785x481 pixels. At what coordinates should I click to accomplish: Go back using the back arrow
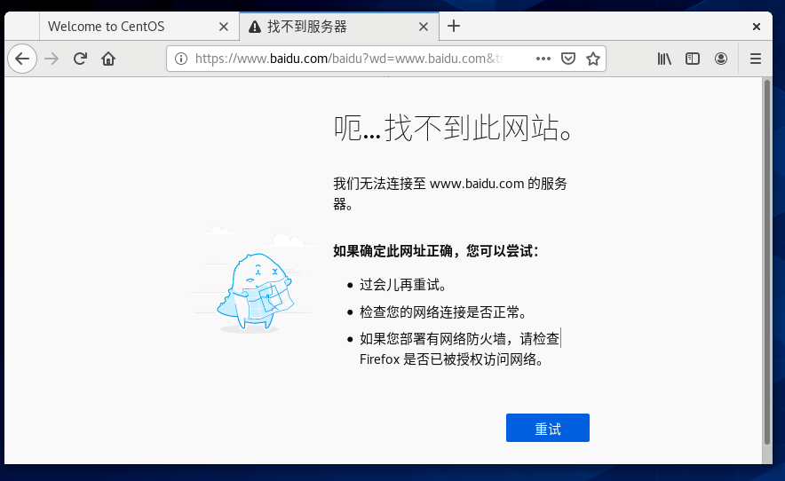click(x=22, y=59)
